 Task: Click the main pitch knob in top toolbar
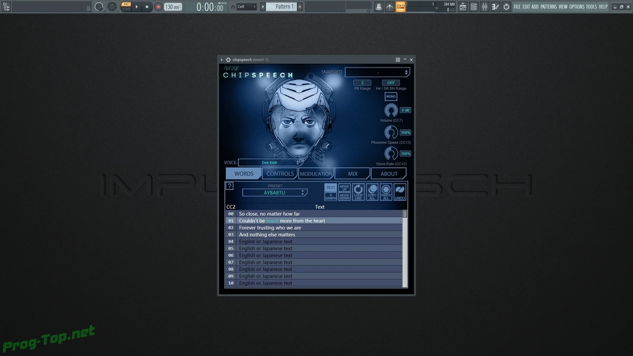click(112, 7)
